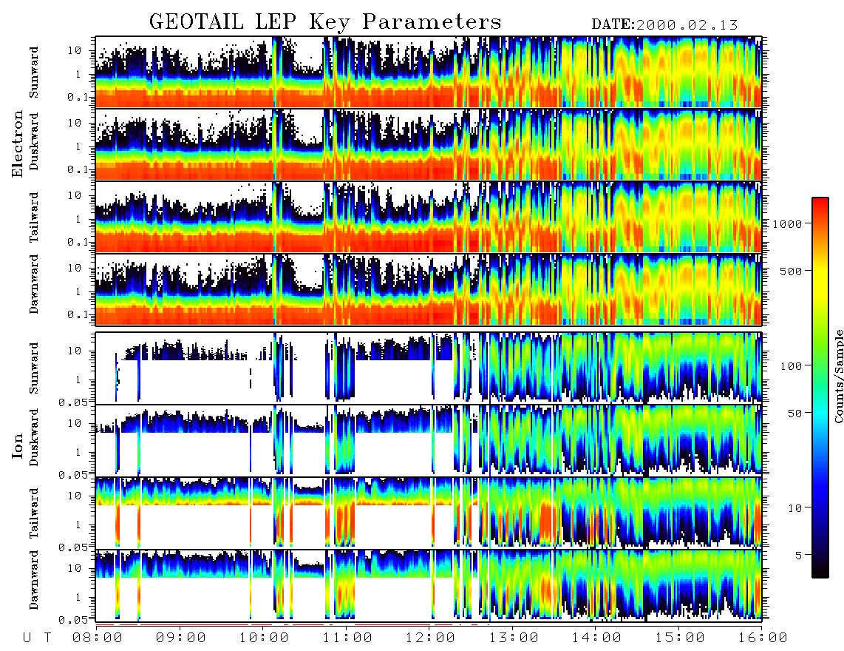Click the "0.1" tick on Electron Dawnward axis
Screen dimensions: 844x651
[78, 314]
